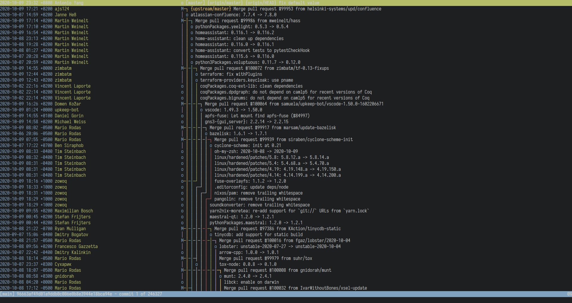The height and width of the screenshot is (303, 572).
Task: Click the {origin/HEAD} reference label
Action: tap(261, 3)
